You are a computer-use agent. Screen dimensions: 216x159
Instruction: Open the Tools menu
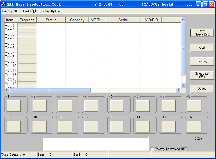pos(29,11)
